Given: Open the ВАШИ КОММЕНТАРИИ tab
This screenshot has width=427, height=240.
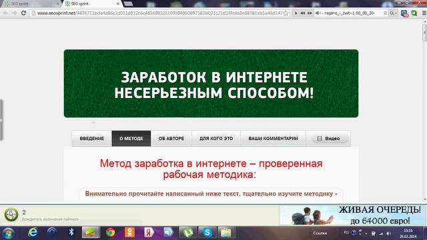Looking at the screenshot, I should pyautogui.click(x=273, y=139).
